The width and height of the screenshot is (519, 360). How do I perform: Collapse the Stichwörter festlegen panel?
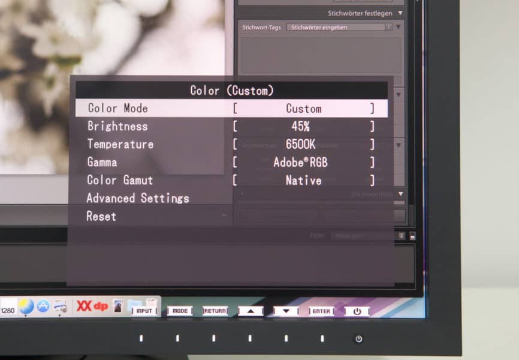click(x=400, y=13)
